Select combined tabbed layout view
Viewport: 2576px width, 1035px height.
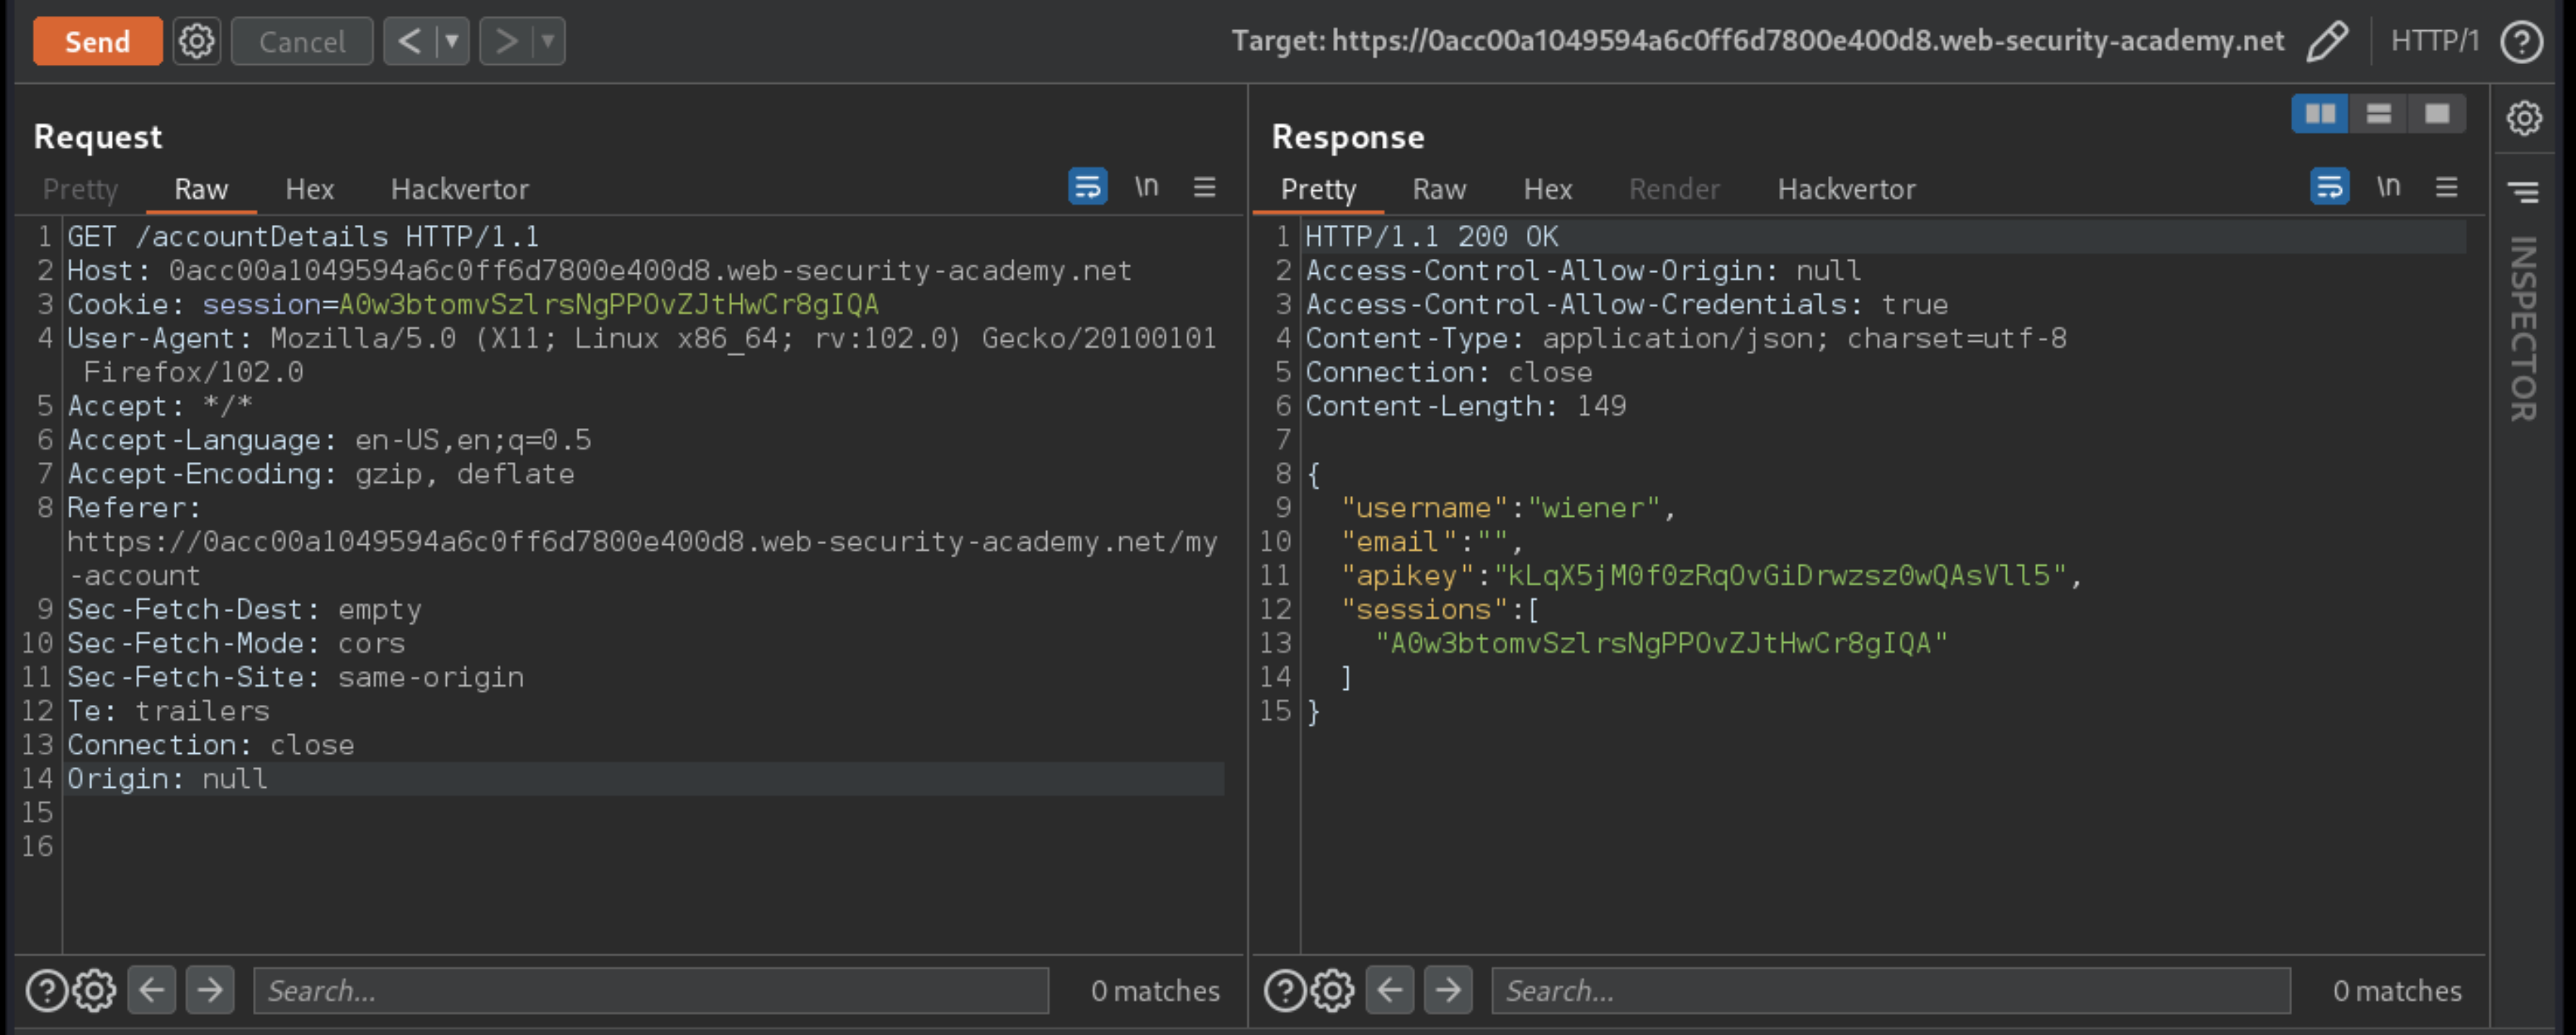point(2436,114)
